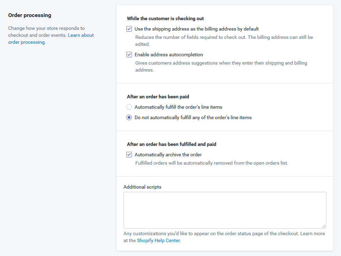341x256 pixels.
Task: Click the Additional scripts field label
Action: coord(142,187)
